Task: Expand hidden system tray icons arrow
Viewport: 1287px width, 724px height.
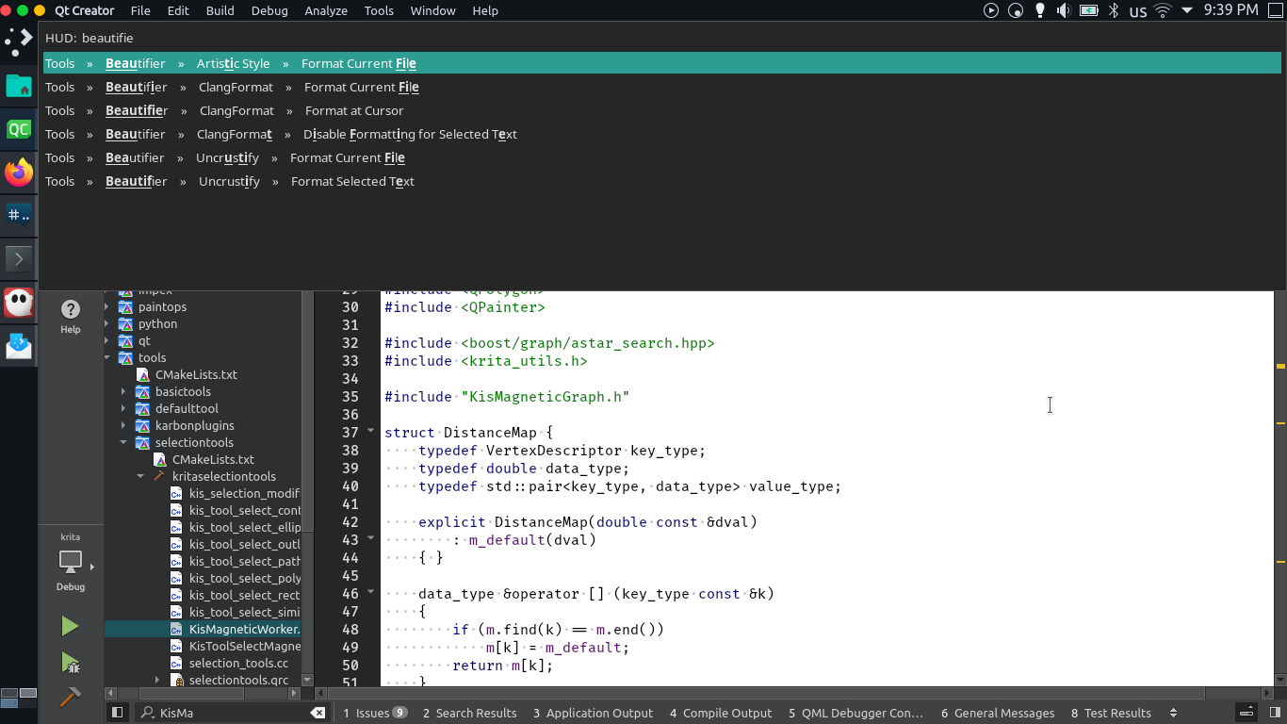Action: (1187, 10)
